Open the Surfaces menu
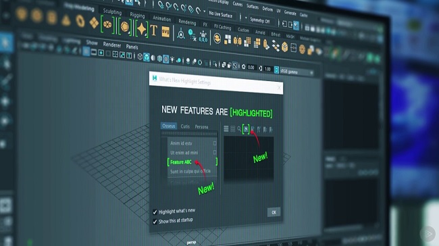 point(253,7)
